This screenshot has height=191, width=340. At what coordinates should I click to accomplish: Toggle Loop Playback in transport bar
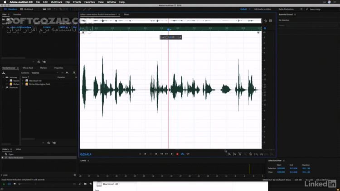tap(183, 154)
